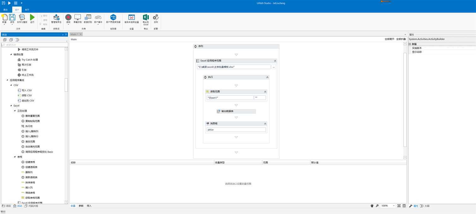The image size is (476, 214).
Task: Select the 输出数据表 activity block
Action: (x=236, y=111)
